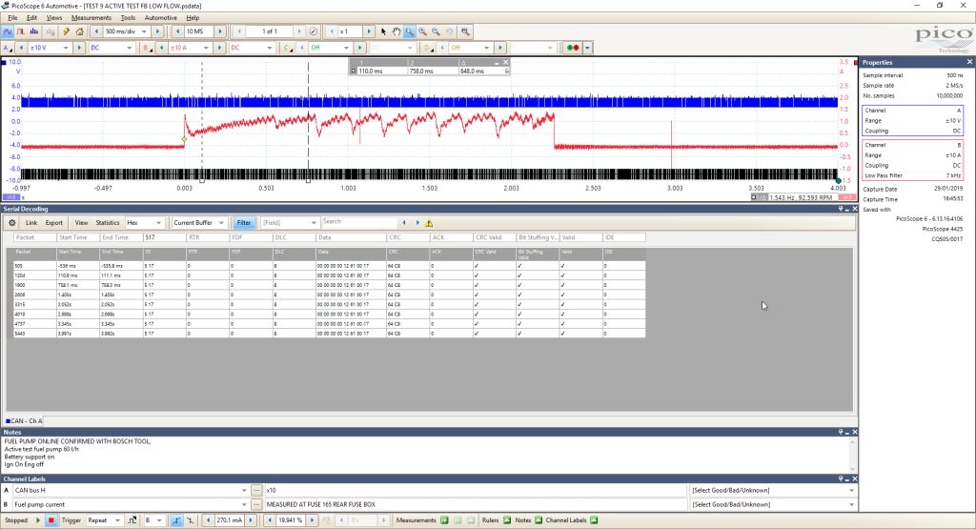Click the Statistics button
This screenshot has height=529, width=976.
coord(108,223)
